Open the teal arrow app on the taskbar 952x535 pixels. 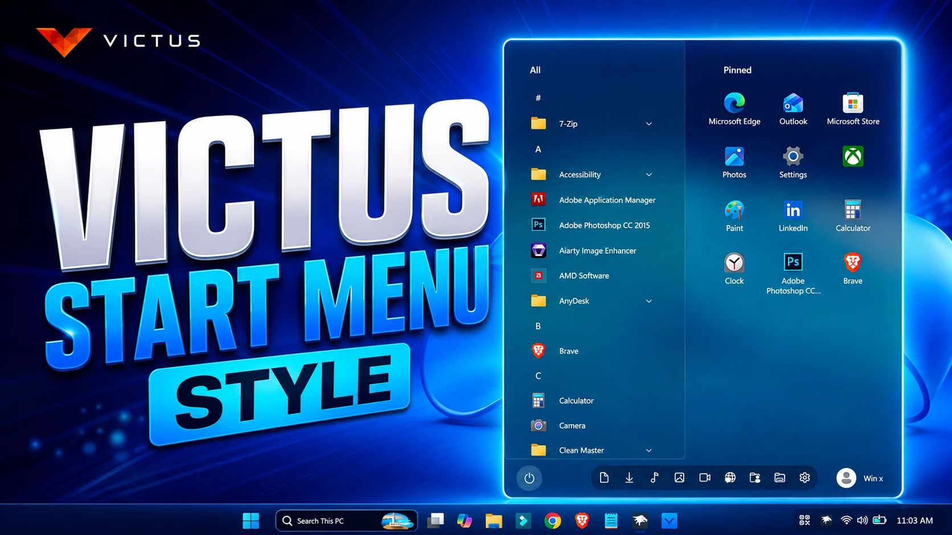(523, 520)
